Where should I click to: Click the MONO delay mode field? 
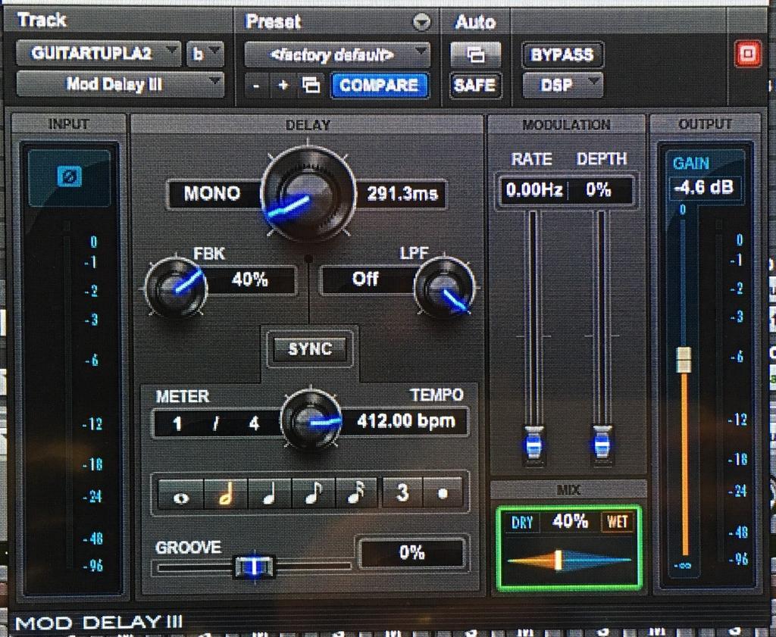pos(213,193)
